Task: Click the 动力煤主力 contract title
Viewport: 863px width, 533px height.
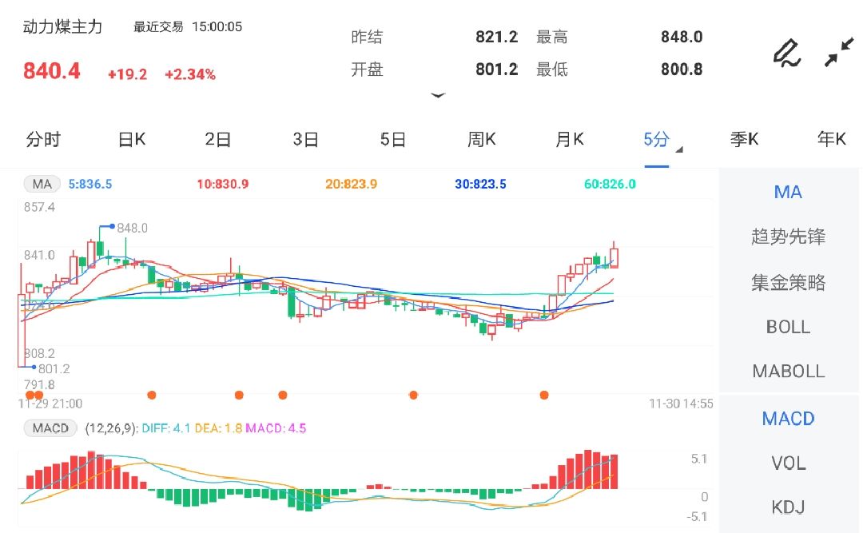Action: coord(63,26)
